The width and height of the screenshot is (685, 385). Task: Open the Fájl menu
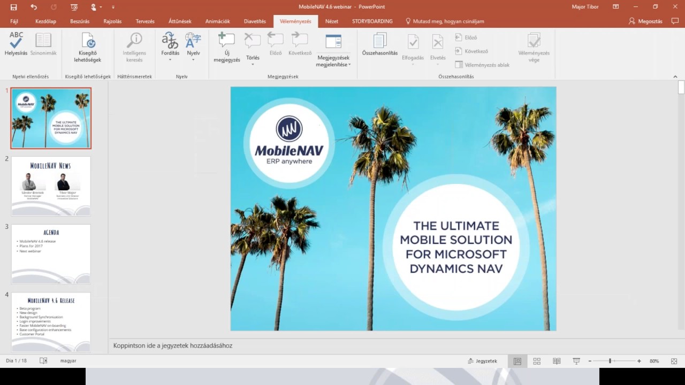(14, 21)
